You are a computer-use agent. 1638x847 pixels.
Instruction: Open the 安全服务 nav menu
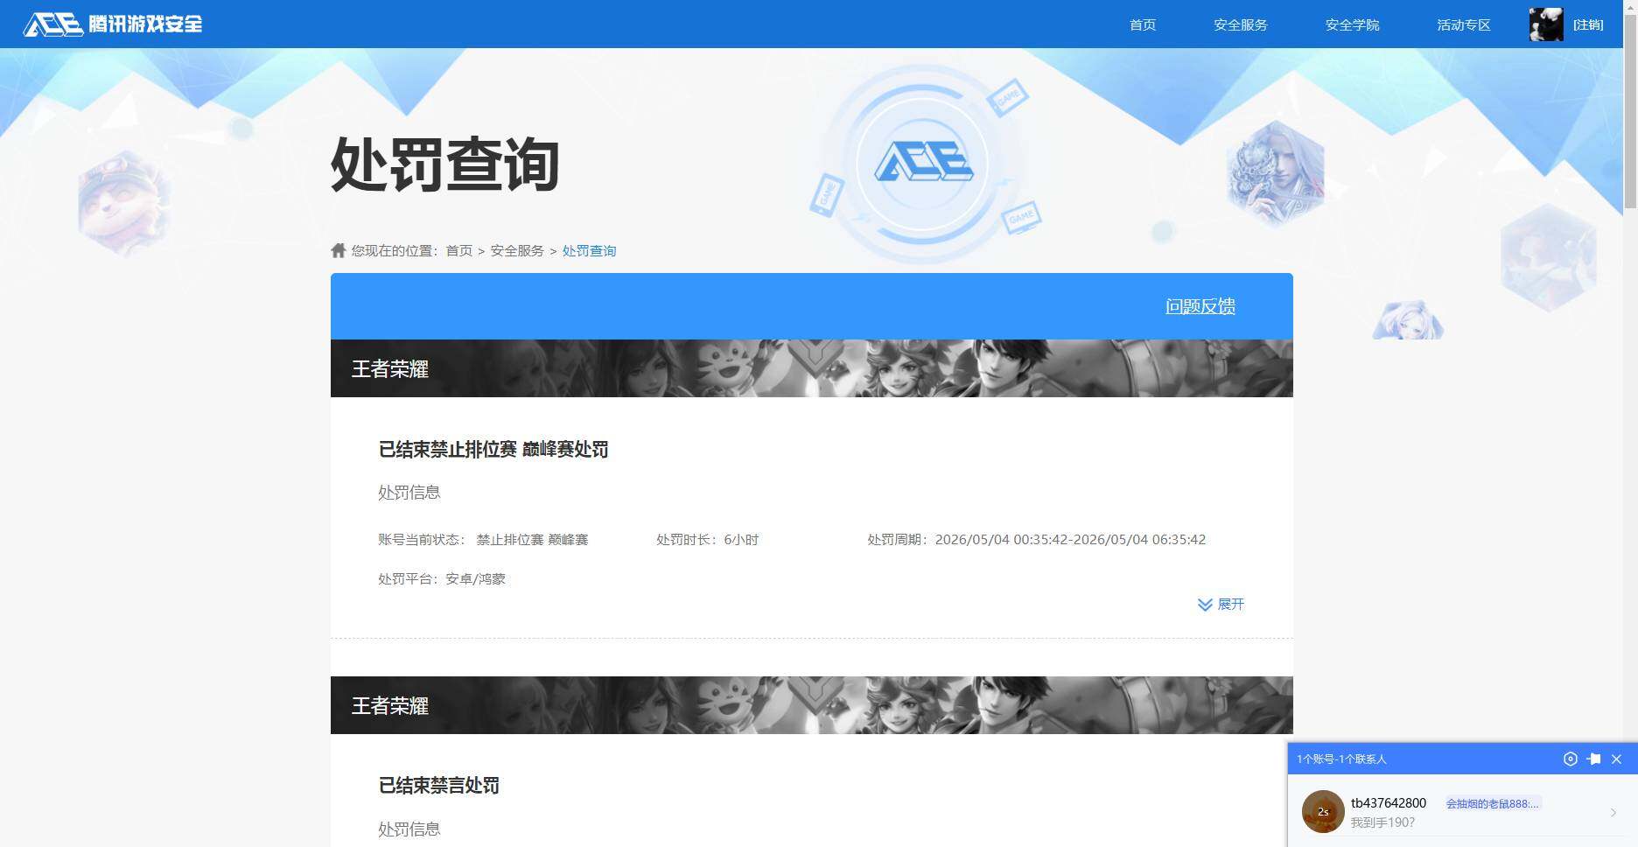[1240, 24]
